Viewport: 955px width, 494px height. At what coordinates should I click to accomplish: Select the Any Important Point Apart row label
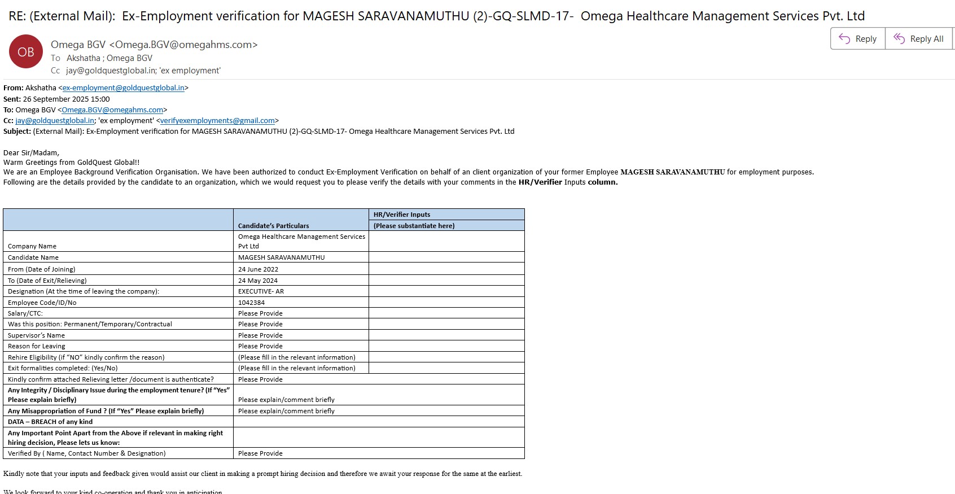coord(115,438)
